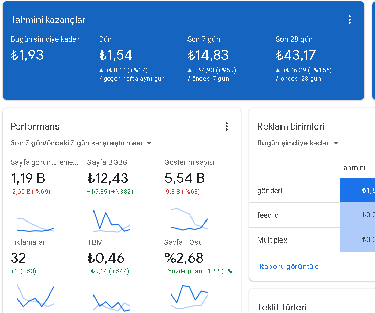Viewport: 375px width, 313px height.
Task: Click the Son 28 gün earnings value
Action: (x=296, y=55)
